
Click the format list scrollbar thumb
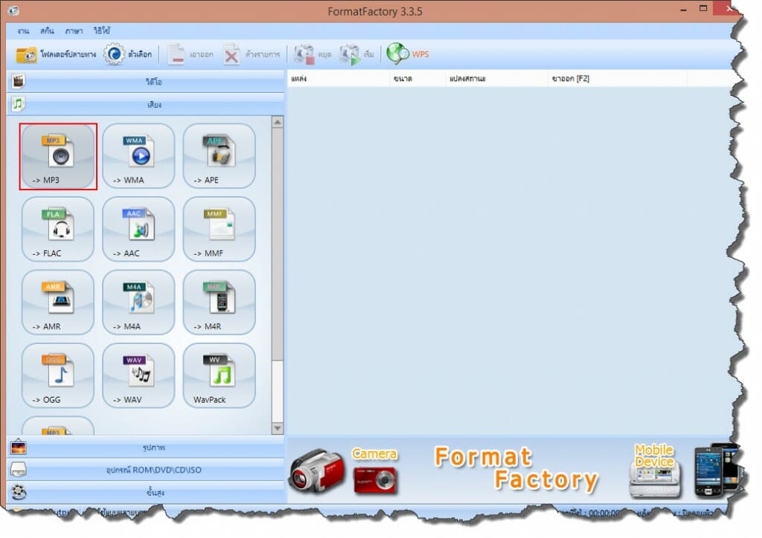[x=278, y=244]
